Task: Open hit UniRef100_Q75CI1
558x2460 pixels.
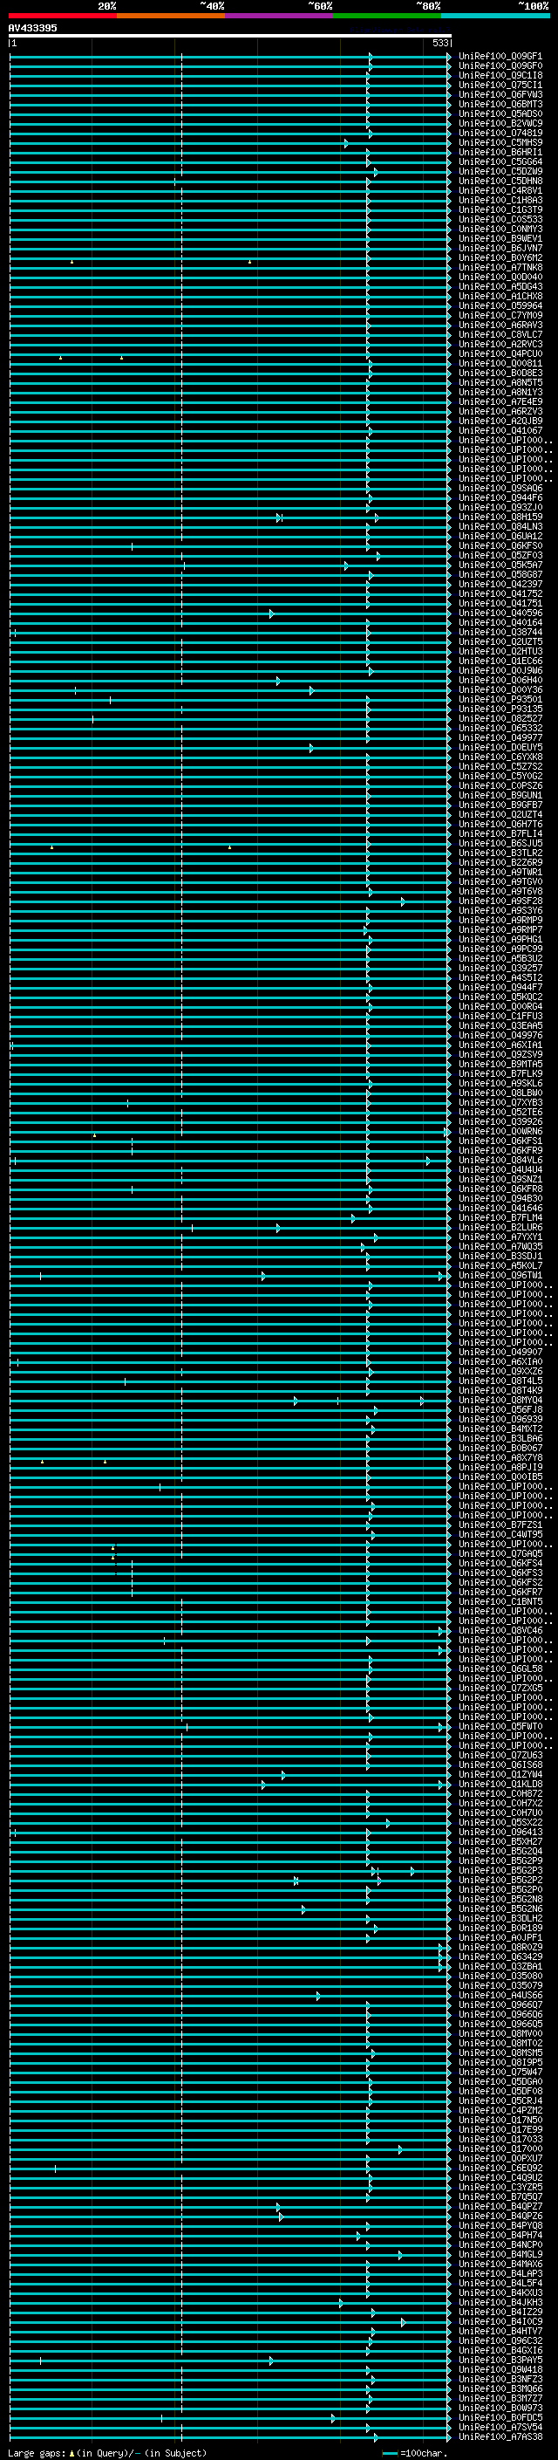Action: 500,85
